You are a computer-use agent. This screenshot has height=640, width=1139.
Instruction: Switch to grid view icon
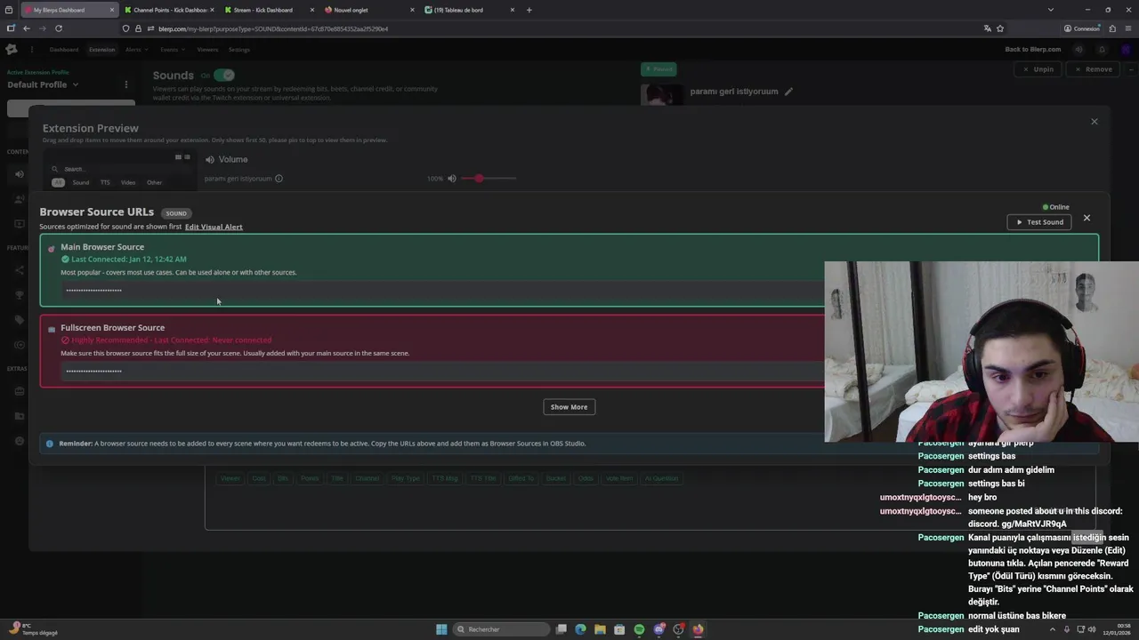pos(178,157)
